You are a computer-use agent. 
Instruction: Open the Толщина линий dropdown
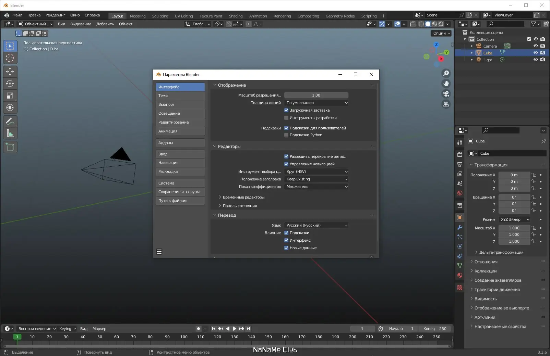[316, 103]
